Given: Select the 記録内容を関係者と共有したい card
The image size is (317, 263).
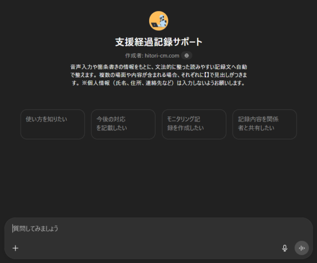Looking at the screenshot, I should (x=265, y=124).
